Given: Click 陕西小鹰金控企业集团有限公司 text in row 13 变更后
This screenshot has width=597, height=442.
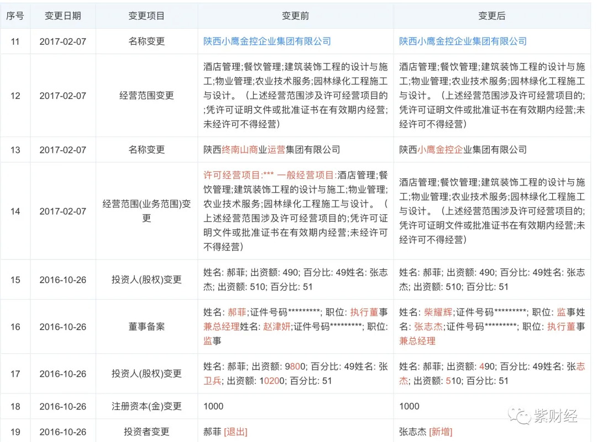Looking at the screenshot, I should pyautogui.click(x=463, y=150).
